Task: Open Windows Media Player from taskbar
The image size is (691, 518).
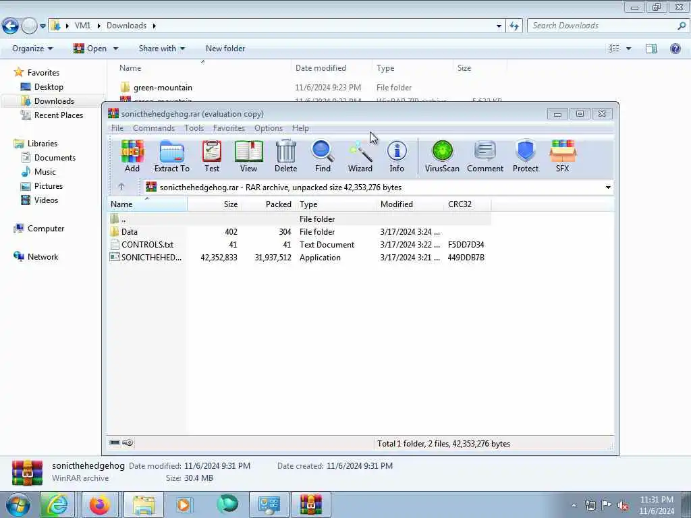Action: point(184,505)
